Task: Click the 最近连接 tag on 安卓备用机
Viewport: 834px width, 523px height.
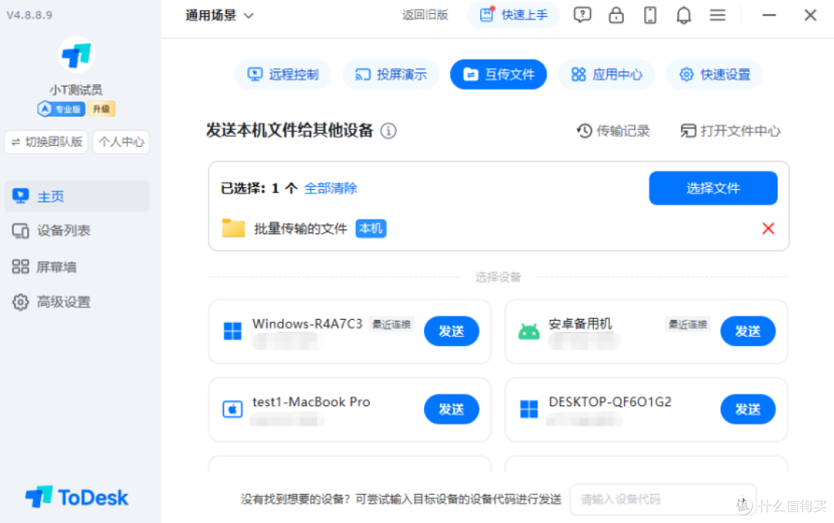Action: (688, 324)
